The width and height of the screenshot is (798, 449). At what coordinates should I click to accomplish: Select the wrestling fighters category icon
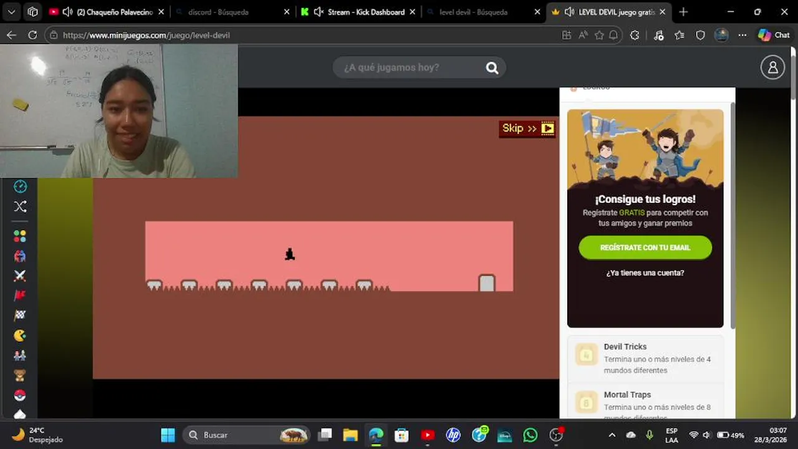[20, 256]
